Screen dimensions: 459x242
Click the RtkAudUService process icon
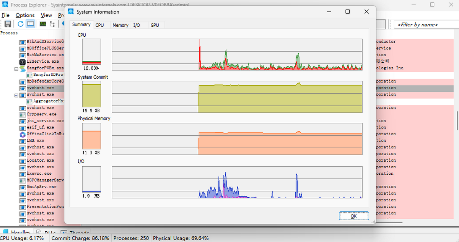22,42
